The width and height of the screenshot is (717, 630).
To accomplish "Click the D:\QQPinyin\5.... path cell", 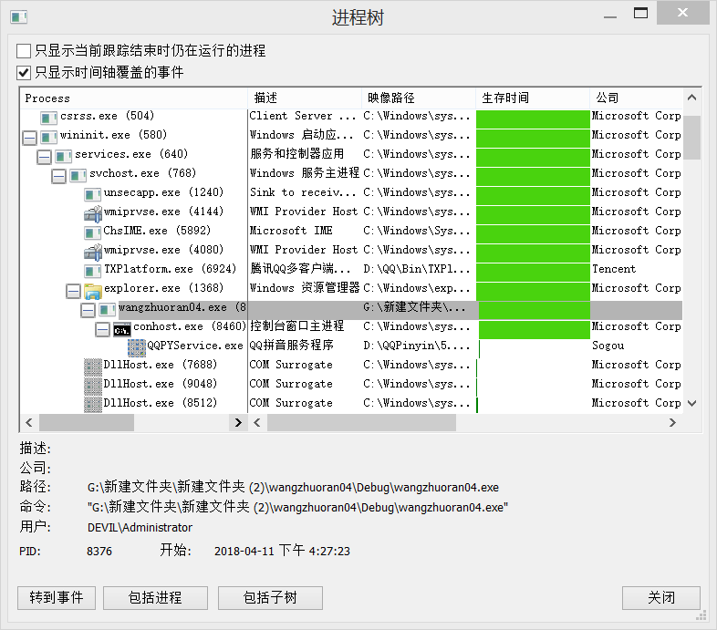I will pos(417,346).
